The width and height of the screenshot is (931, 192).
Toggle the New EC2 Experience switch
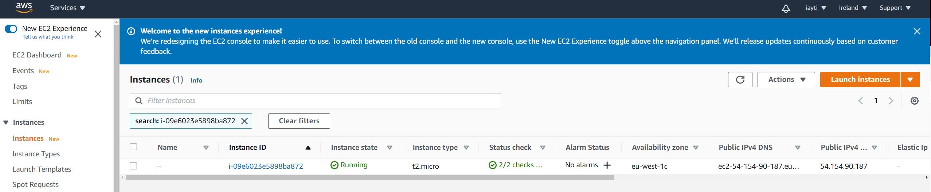pos(11,29)
